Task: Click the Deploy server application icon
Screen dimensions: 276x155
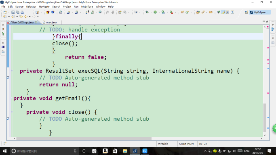Action: pyautogui.click(x=87, y=12)
